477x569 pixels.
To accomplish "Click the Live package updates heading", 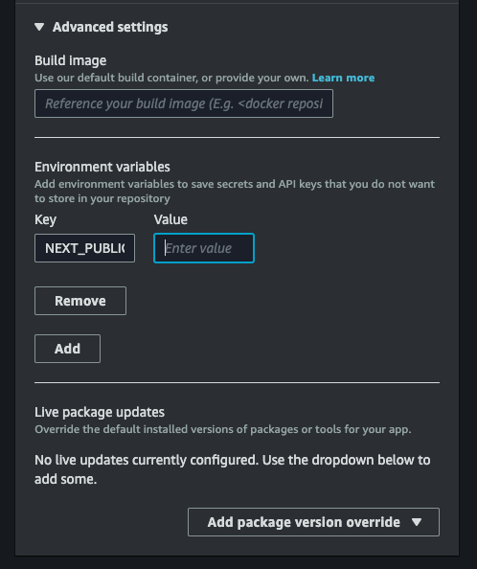I will point(100,412).
